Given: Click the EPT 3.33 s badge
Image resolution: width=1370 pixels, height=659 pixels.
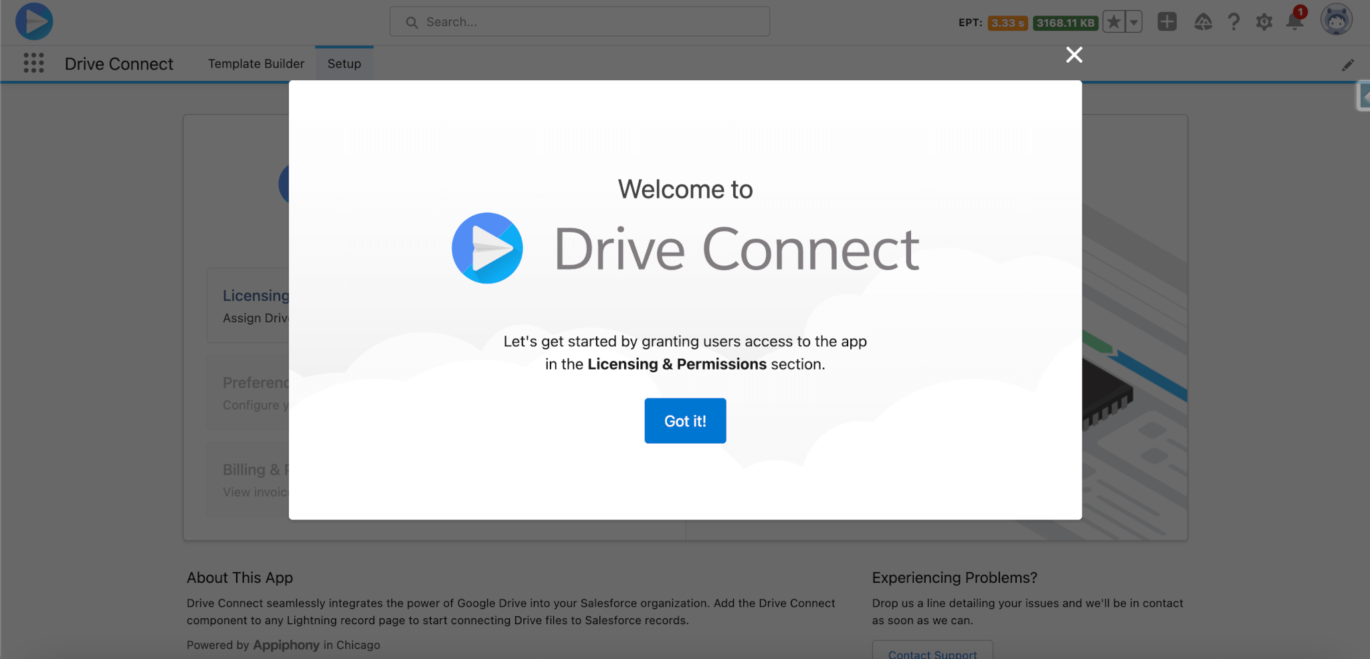Looking at the screenshot, I should point(1007,23).
